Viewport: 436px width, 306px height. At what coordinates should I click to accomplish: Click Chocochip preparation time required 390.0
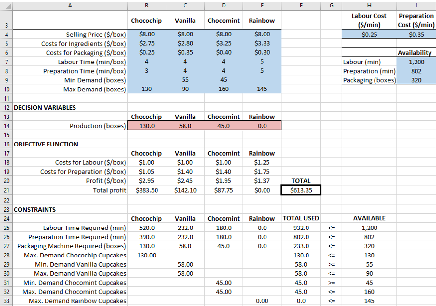click(147, 237)
